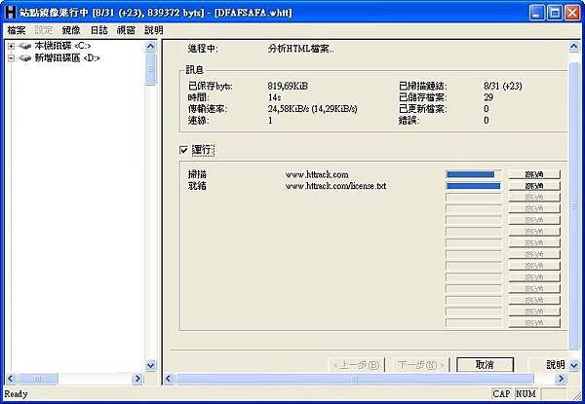Click main panel scroll down arrow
This screenshot has height=404, width=585.
coord(574,366)
